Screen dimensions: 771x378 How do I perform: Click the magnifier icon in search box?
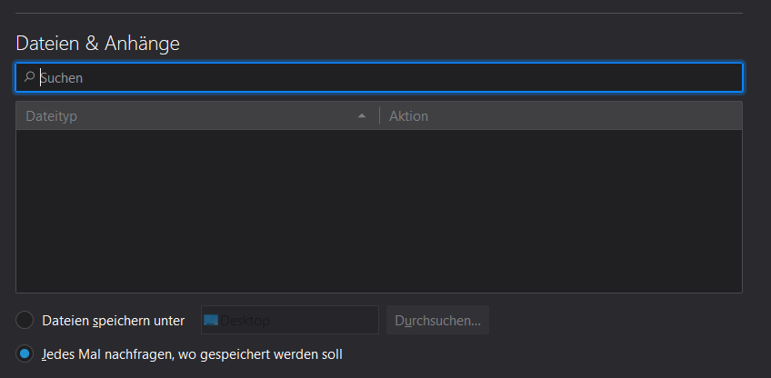point(29,76)
